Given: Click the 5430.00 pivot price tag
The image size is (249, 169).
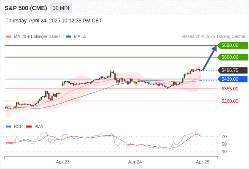Looking at the screenshot, I should [x=233, y=79].
